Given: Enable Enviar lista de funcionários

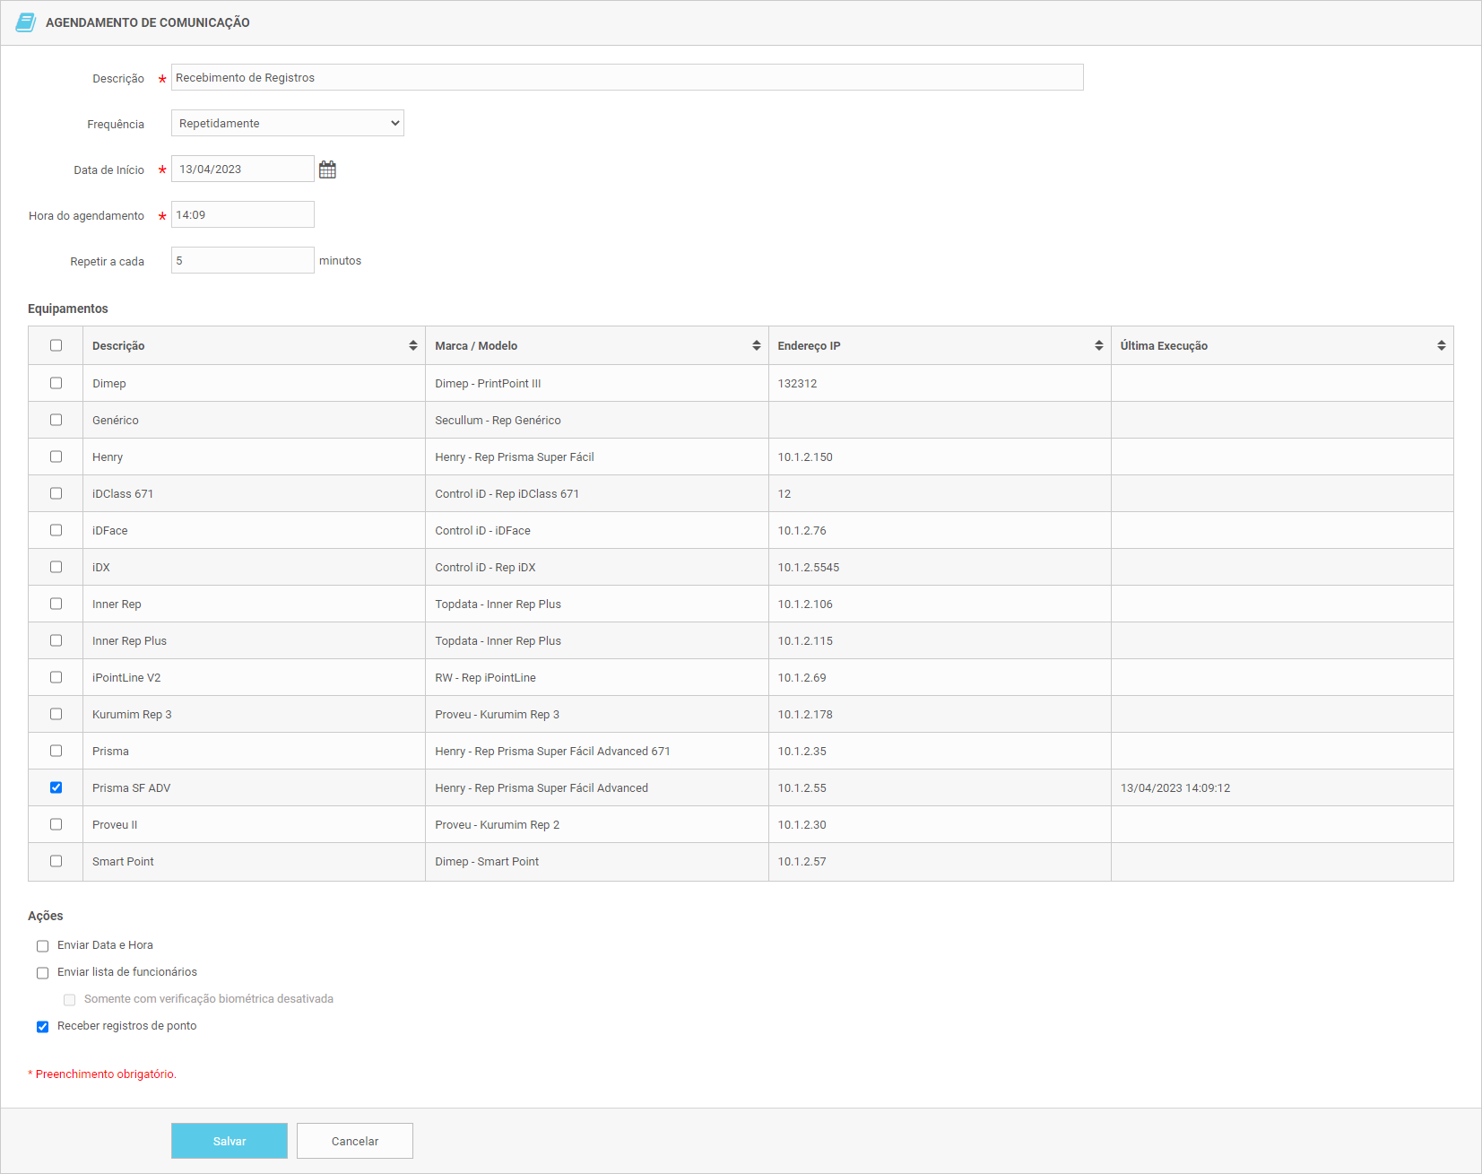Looking at the screenshot, I should pyautogui.click(x=42, y=972).
